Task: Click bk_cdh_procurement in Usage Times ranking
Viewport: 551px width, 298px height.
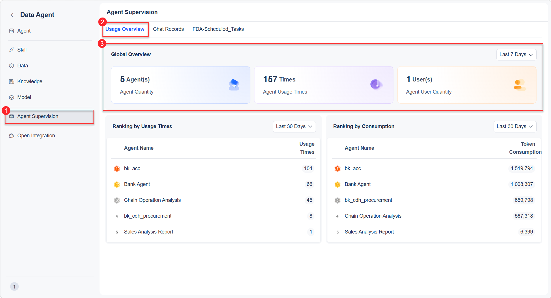Action: (148, 216)
